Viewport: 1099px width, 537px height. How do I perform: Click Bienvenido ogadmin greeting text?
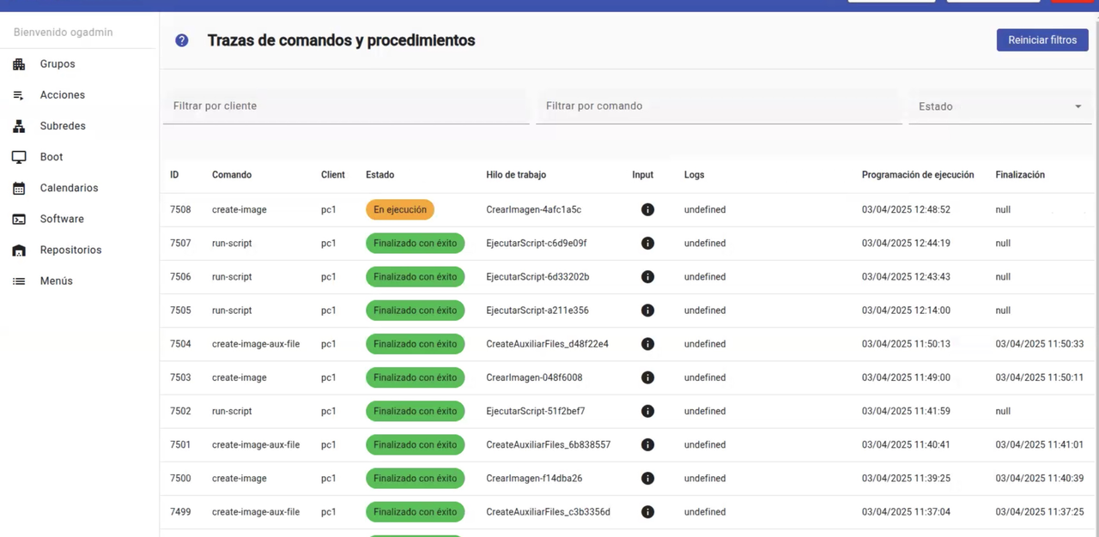[64, 33]
